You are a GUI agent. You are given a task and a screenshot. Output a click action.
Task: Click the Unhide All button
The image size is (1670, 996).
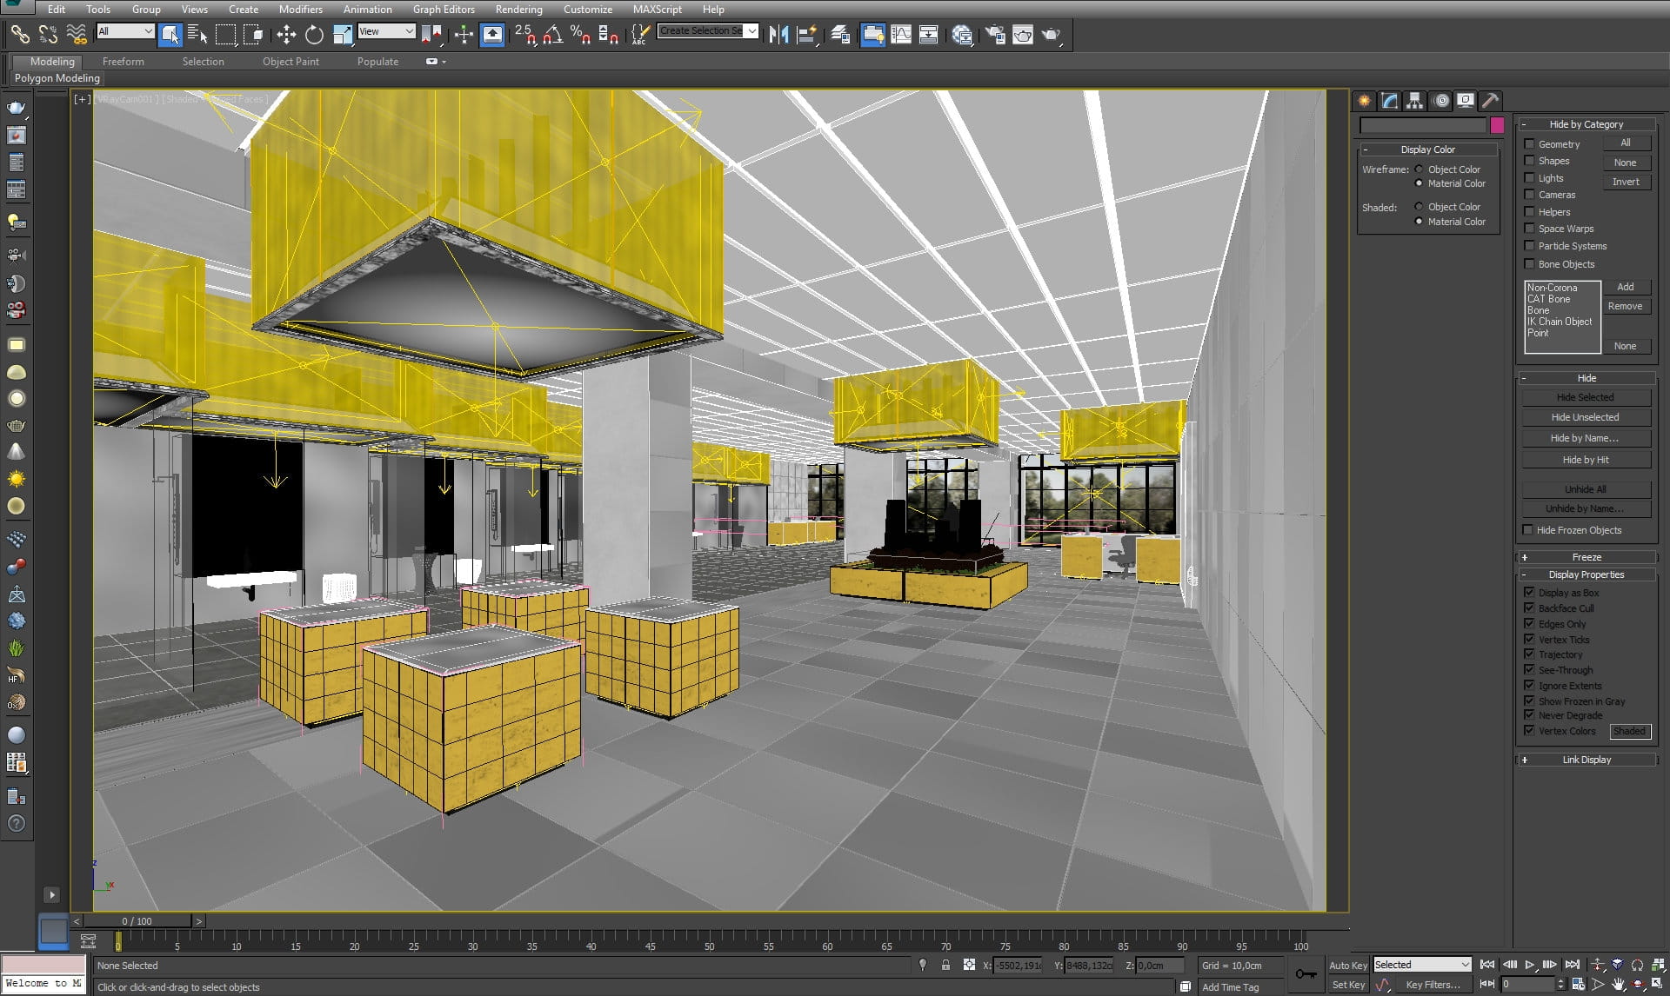[1586, 488]
